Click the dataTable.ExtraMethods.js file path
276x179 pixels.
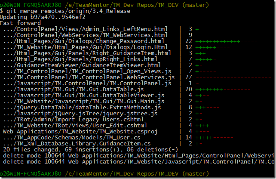82,108
